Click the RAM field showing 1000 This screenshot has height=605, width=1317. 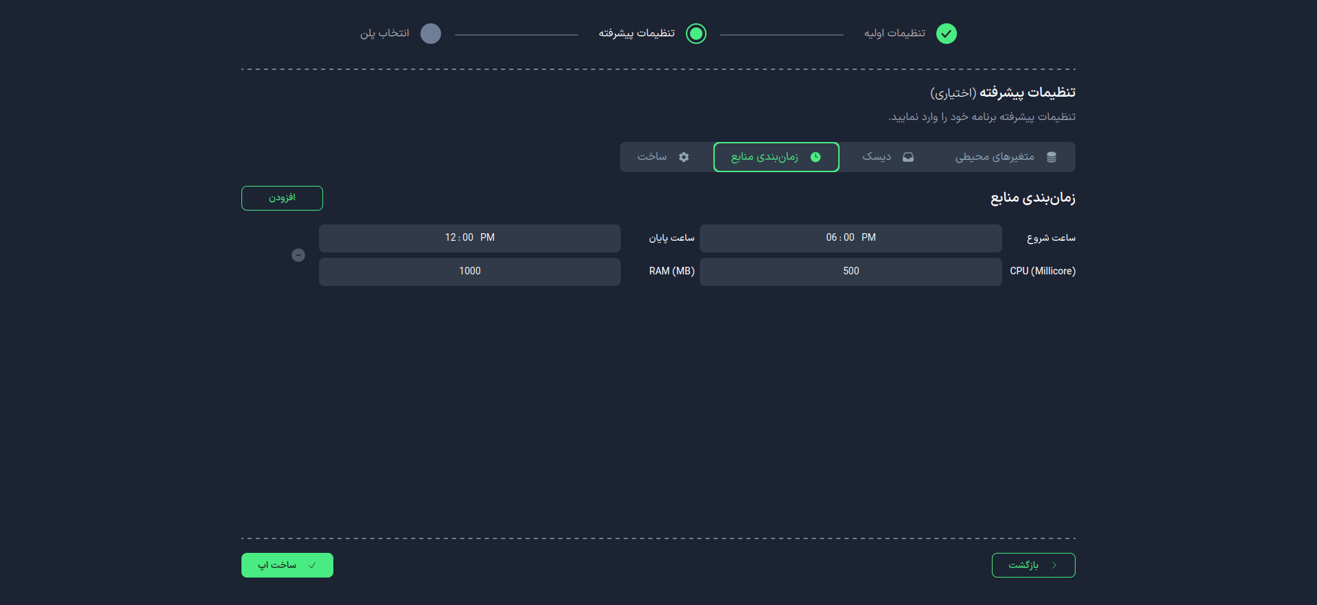(x=470, y=272)
